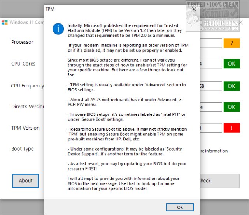Click the Processor value field
Image resolution: width=249 pixels, height=215 pixels.
[211, 43]
